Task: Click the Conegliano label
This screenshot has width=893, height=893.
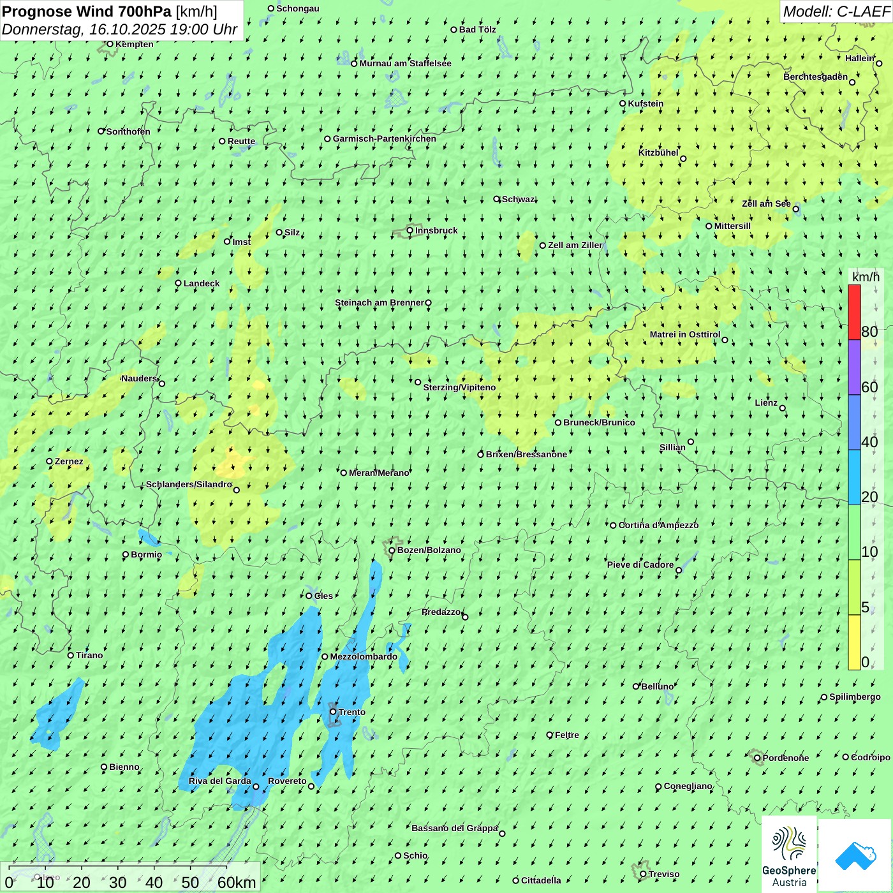Action: (x=688, y=786)
